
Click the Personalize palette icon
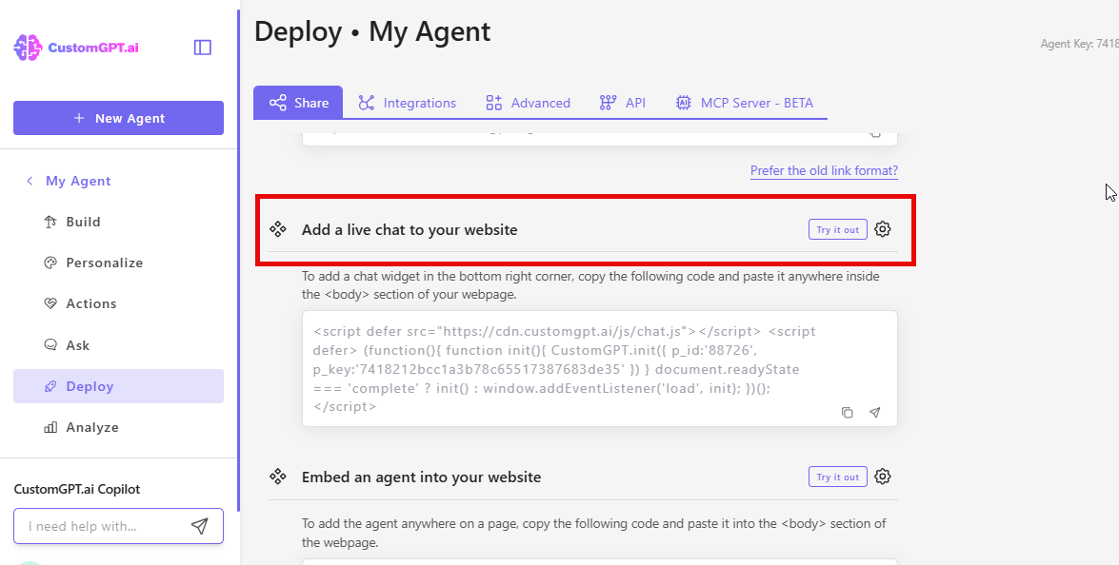pyautogui.click(x=50, y=263)
